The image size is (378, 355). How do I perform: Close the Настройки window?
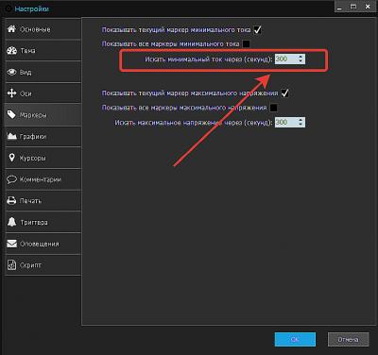[368, 7]
